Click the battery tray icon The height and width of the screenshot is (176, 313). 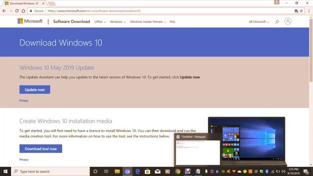[x=278, y=172]
